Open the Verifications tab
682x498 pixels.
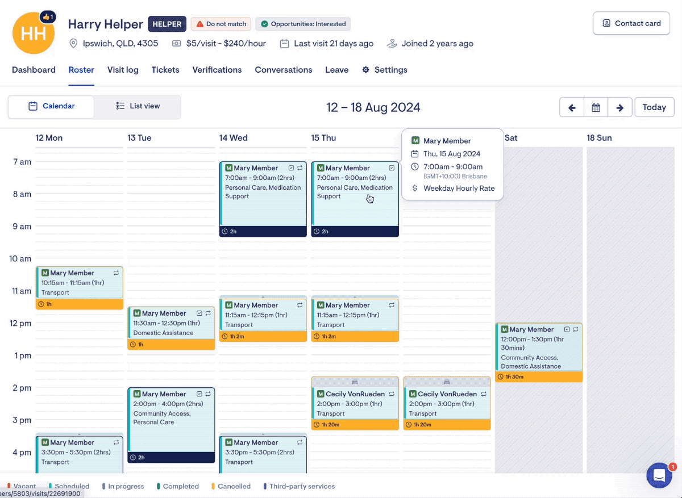coord(217,70)
